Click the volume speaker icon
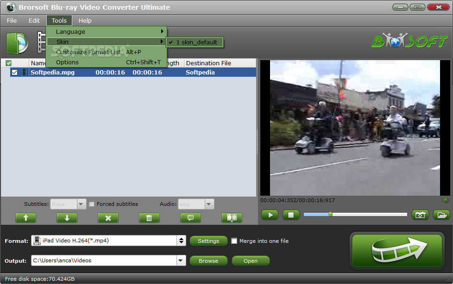The image size is (453, 284). coord(446,200)
